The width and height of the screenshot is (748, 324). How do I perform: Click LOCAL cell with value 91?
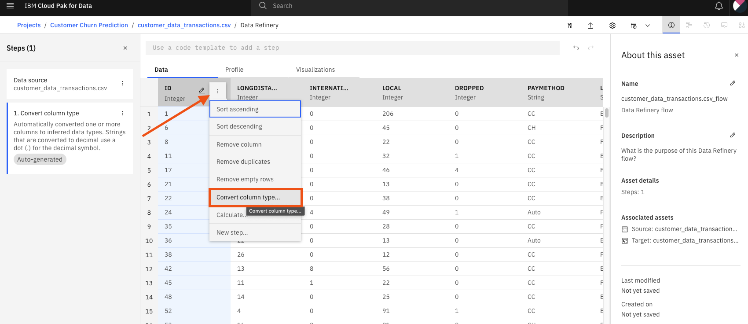coord(412,311)
